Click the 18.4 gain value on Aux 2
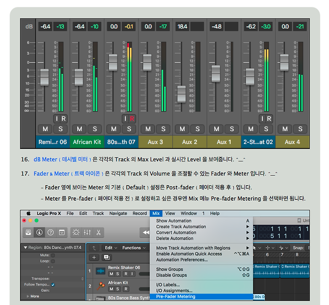 [x=182, y=27]
